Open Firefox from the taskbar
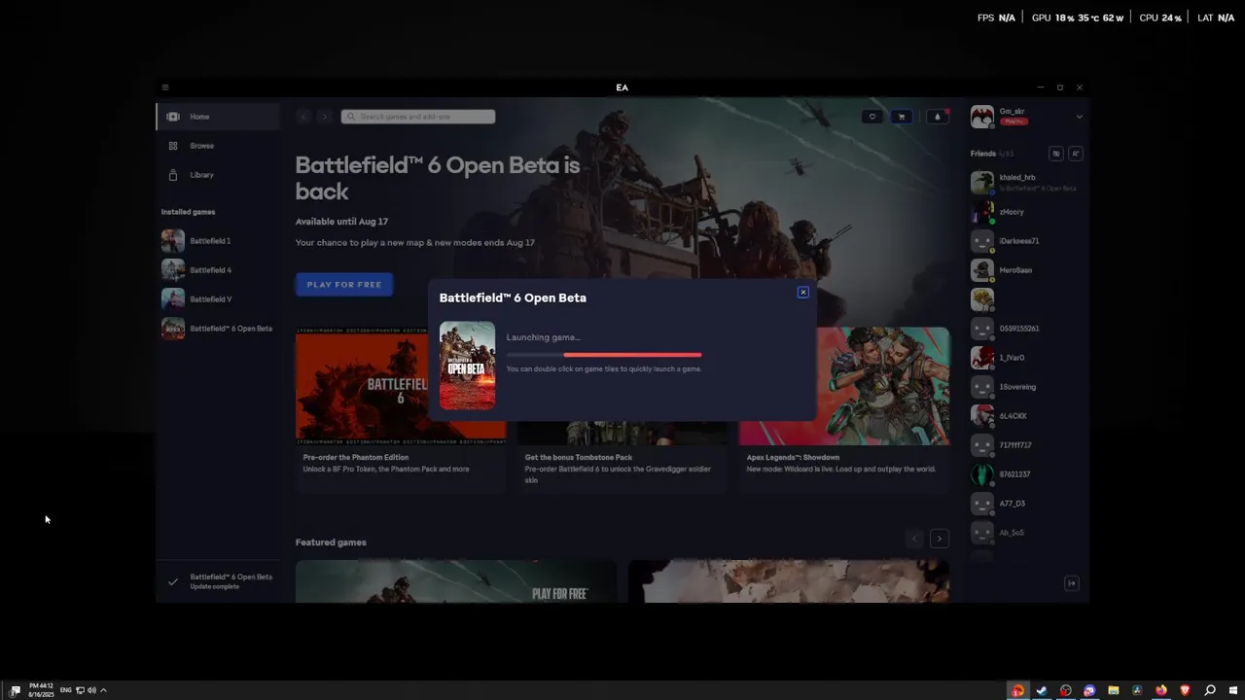Viewport: 1245px width, 700px height. click(x=1161, y=690)
